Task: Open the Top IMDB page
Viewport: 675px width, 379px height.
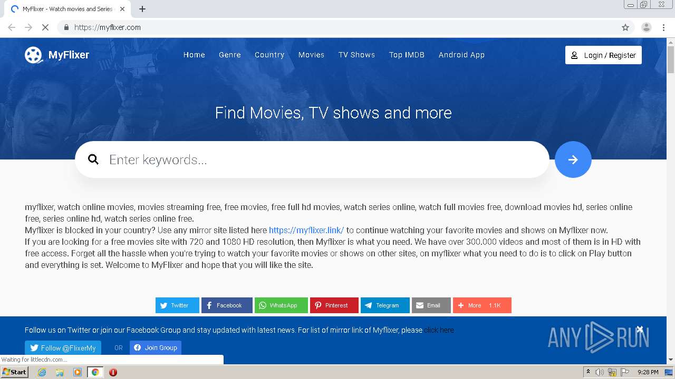Action: (407, 55)
